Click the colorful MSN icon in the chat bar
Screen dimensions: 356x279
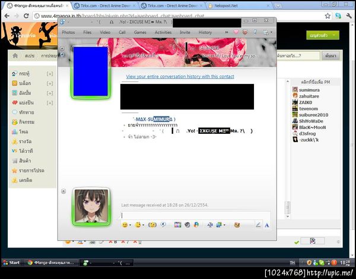point(178,225)
